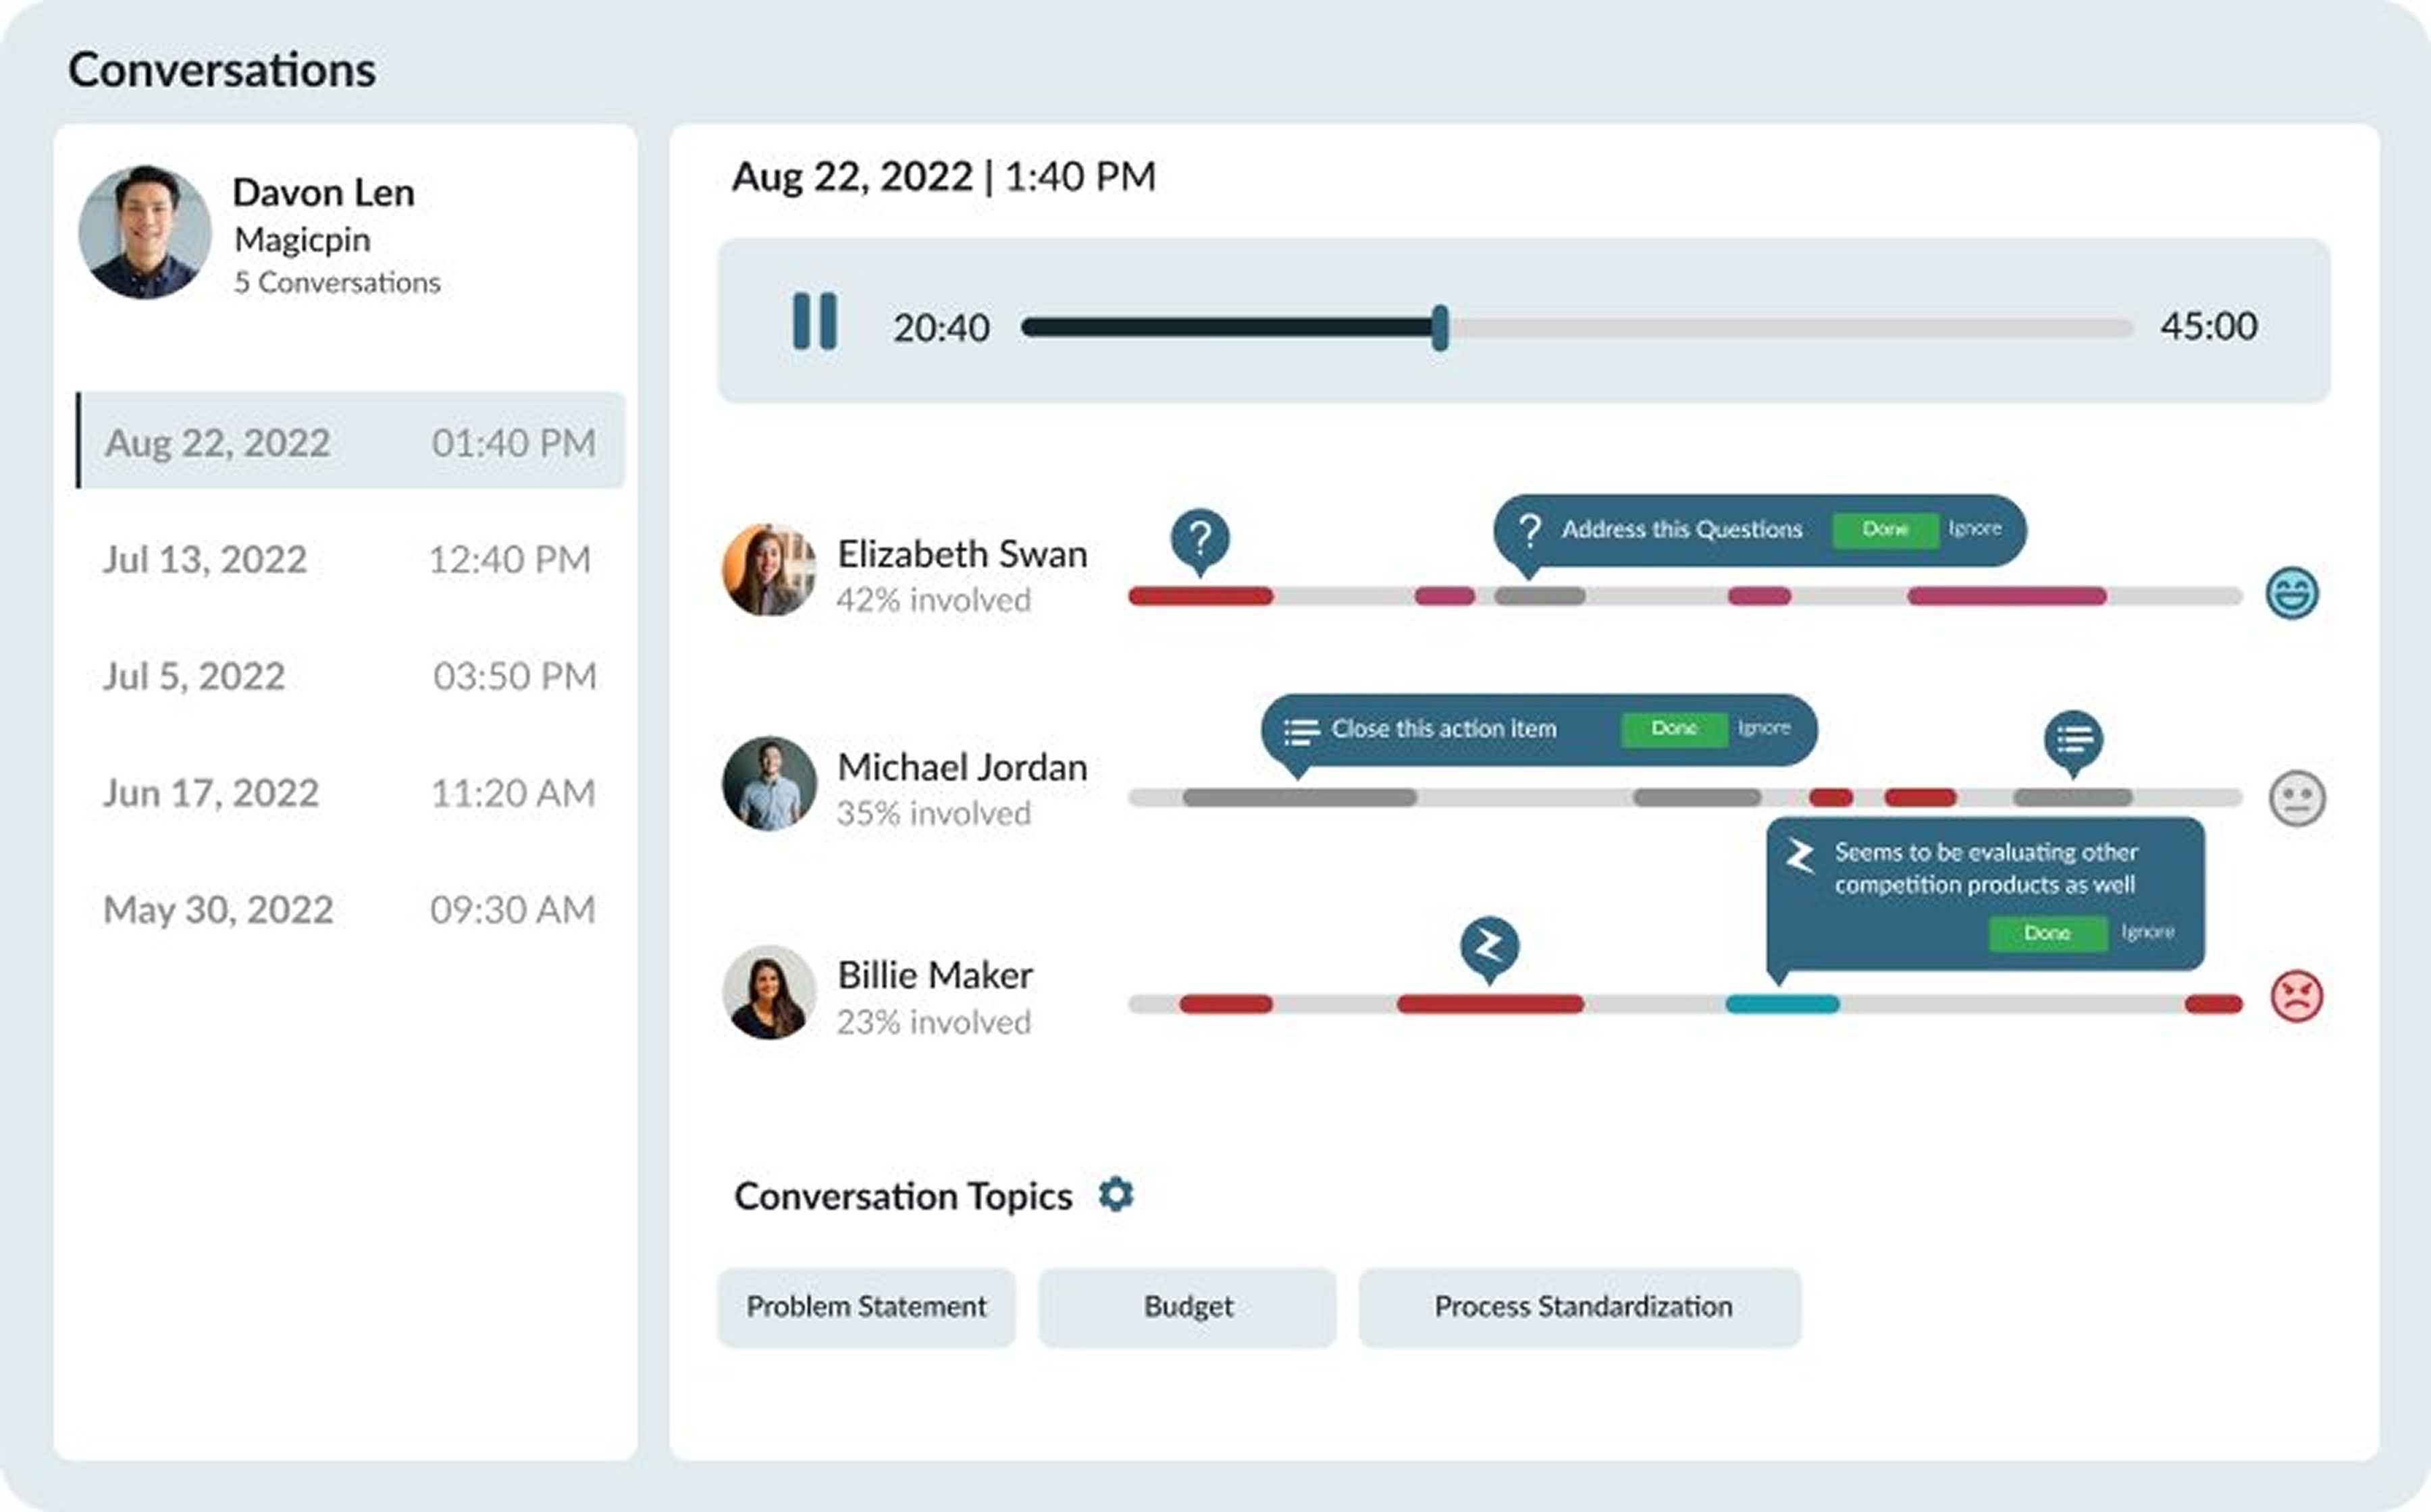Viewport: 2431px width, 1512px height.
Task: Click Michael Jordan's avatar
Action: [x=769, y=784]
